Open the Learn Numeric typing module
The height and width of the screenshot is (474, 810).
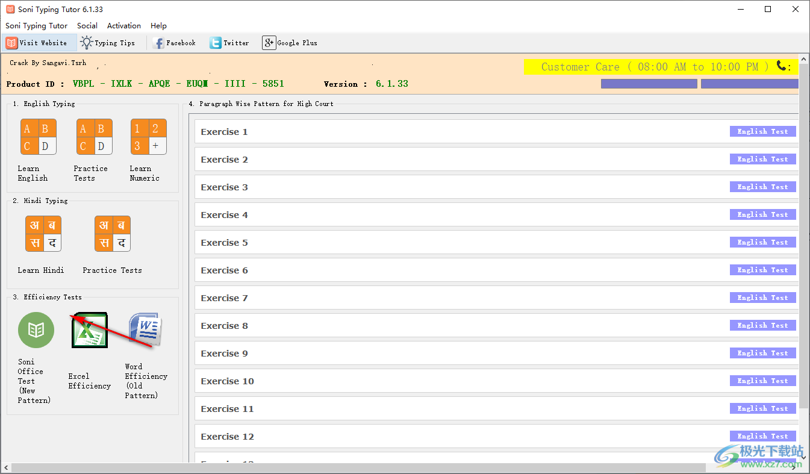[148, 136]
